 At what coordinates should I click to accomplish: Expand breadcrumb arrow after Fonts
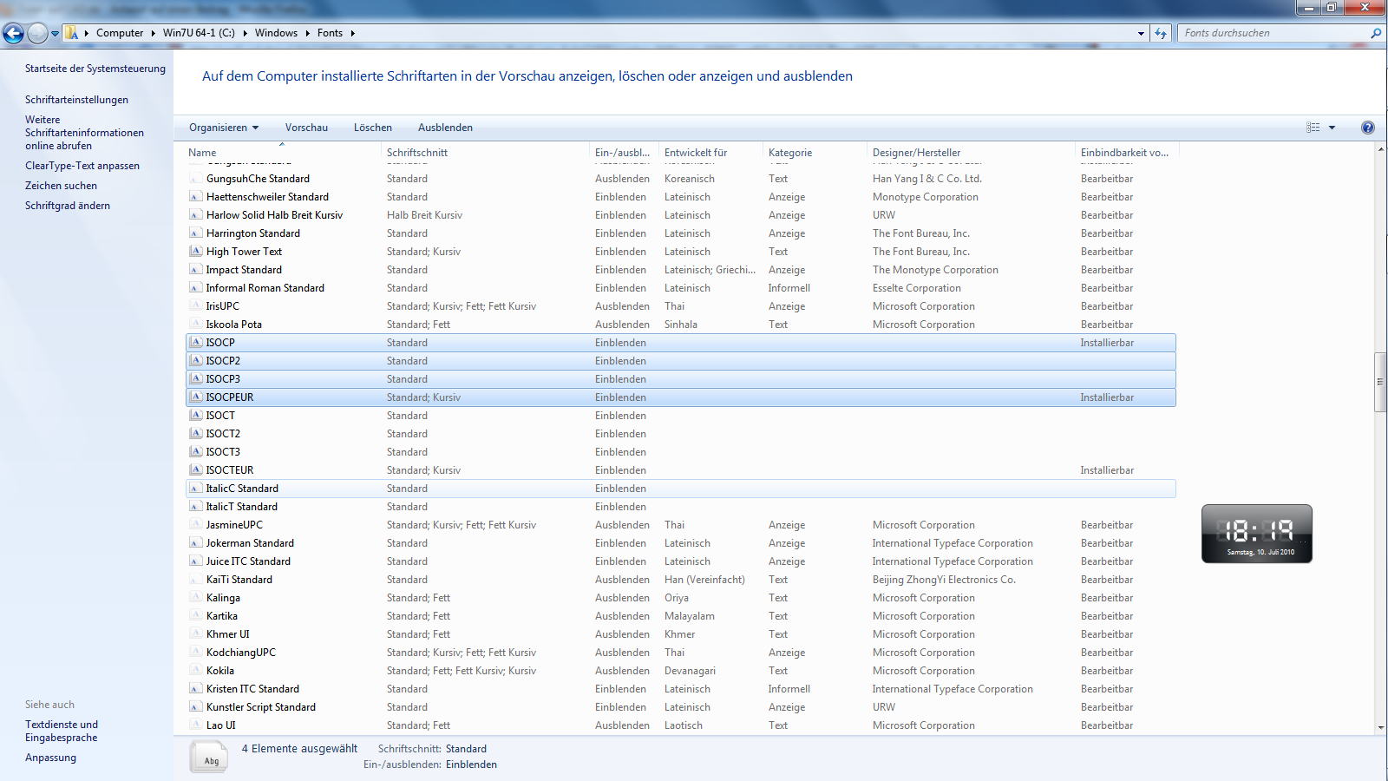(352, 33)
